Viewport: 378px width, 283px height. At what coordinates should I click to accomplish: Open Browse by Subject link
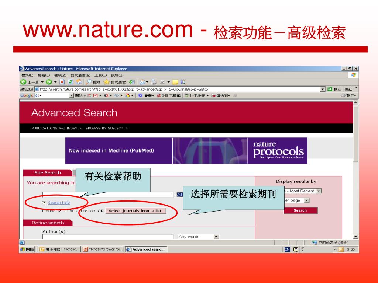click(104, 128)
